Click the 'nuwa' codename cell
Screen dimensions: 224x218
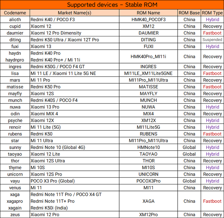[15, 107]
